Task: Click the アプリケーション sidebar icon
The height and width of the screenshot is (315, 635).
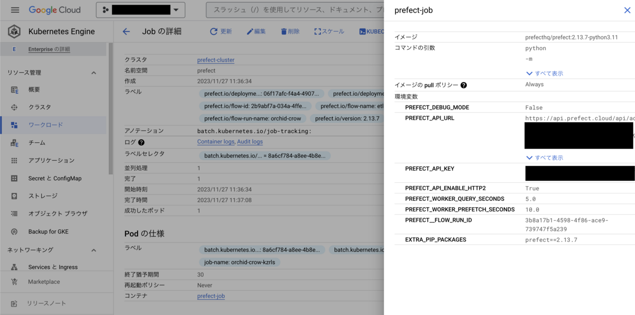Action: pyautogui.click(x=14, y=160)
